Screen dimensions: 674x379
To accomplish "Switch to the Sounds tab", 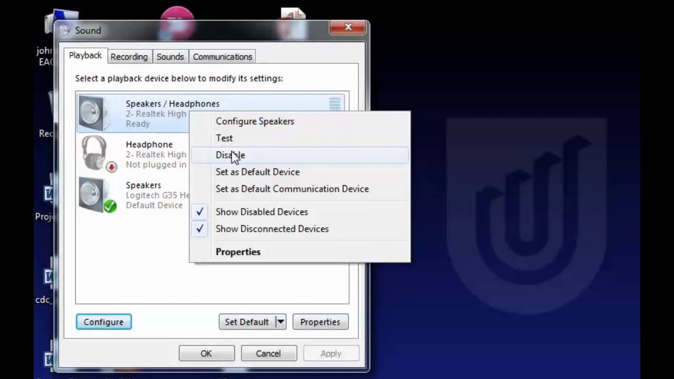I will (x=170, y=56).
